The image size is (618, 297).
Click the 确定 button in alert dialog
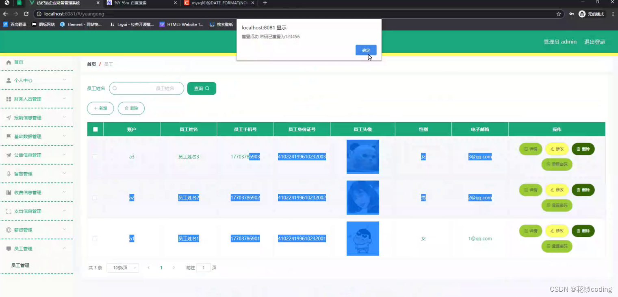click(366, 50)
